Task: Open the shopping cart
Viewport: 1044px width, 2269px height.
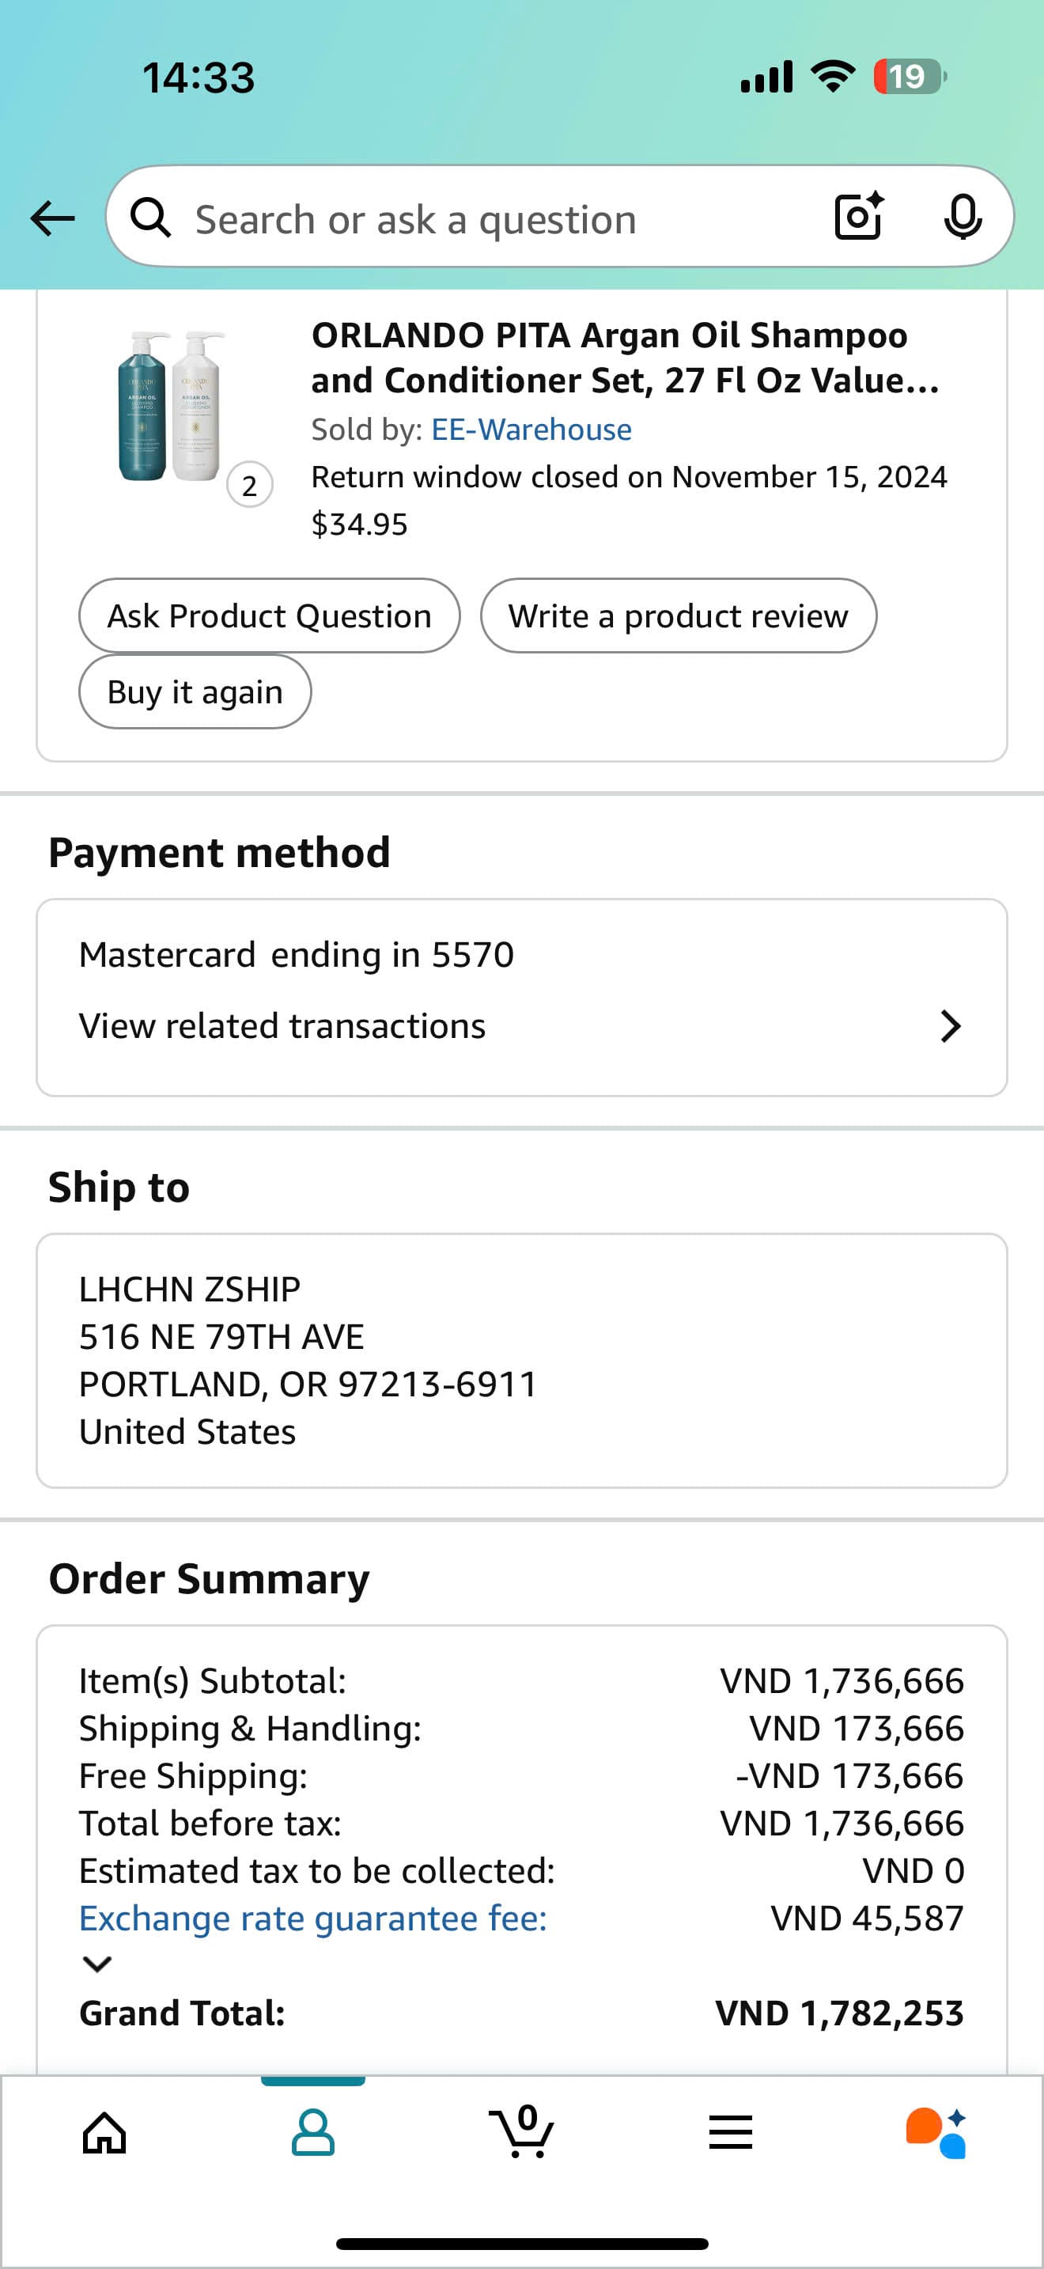Action: [x=521, y=2132]
